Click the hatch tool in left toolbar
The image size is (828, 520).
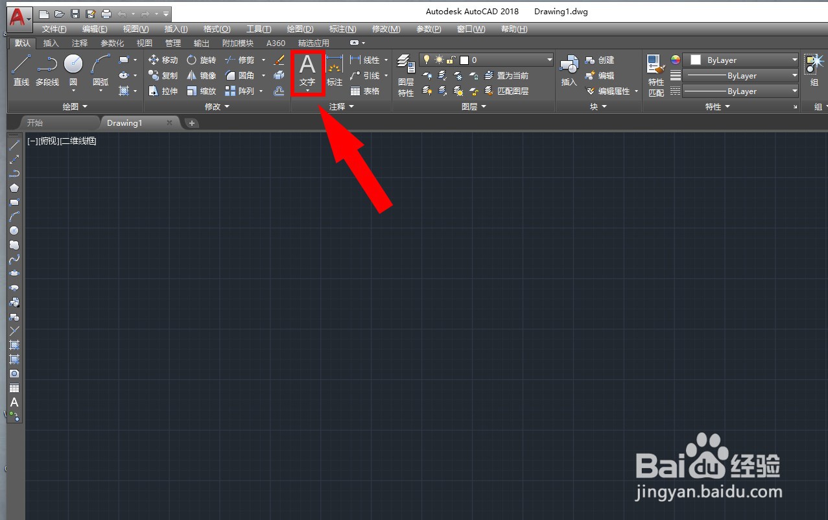click(14, 344)
